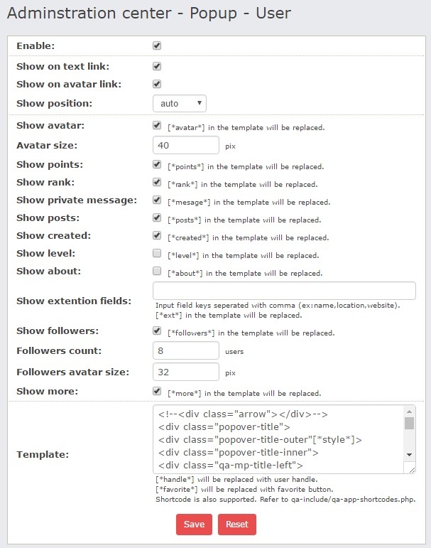431x548 pixels.
Task: Toggle the Show rank checkbox
Action: 157,182
